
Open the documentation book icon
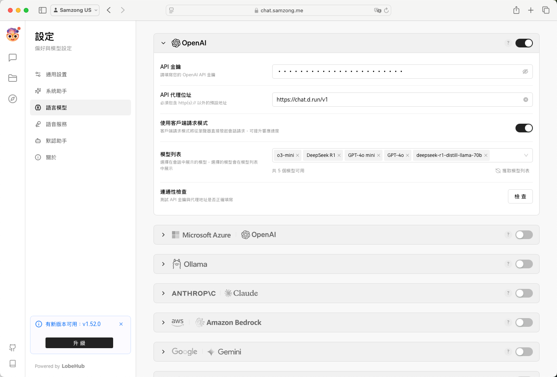[x=13, y=364]
